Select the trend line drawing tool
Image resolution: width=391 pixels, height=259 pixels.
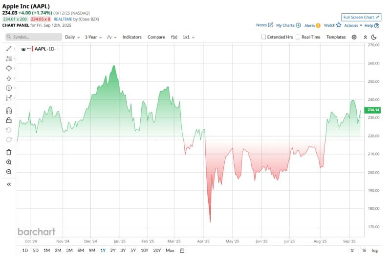tap(9, 49)
